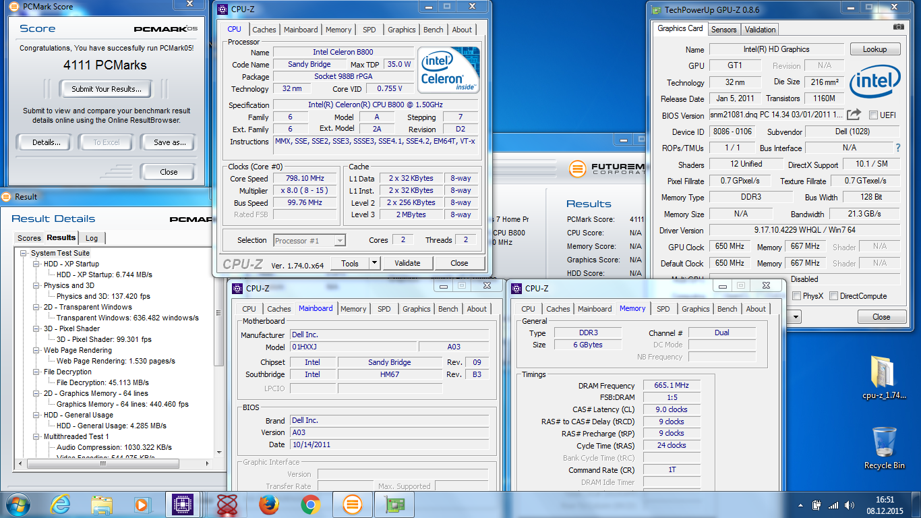The height and width of the screenshot is (518, 921).
Task: Open the Scores tab in Result Details
Action: coord(29,238)
